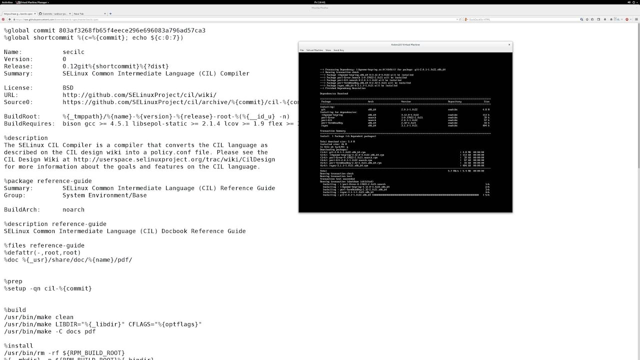
Task: Click the clock in top bar
Action: pos(320,2)
